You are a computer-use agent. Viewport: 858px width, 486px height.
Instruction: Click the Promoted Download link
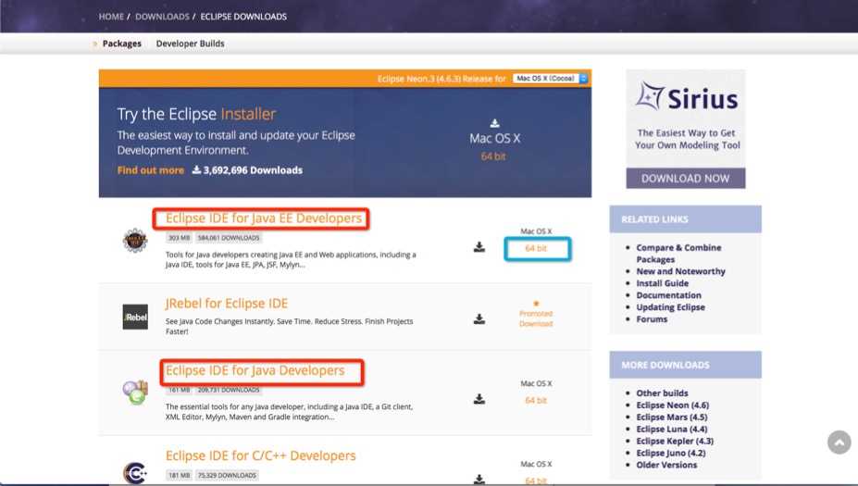[536, 318]
